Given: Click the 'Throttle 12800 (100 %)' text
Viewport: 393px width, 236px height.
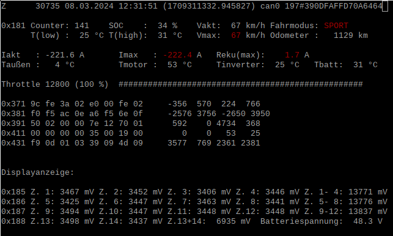Looking at the screenshot, I should click(55, 84).
